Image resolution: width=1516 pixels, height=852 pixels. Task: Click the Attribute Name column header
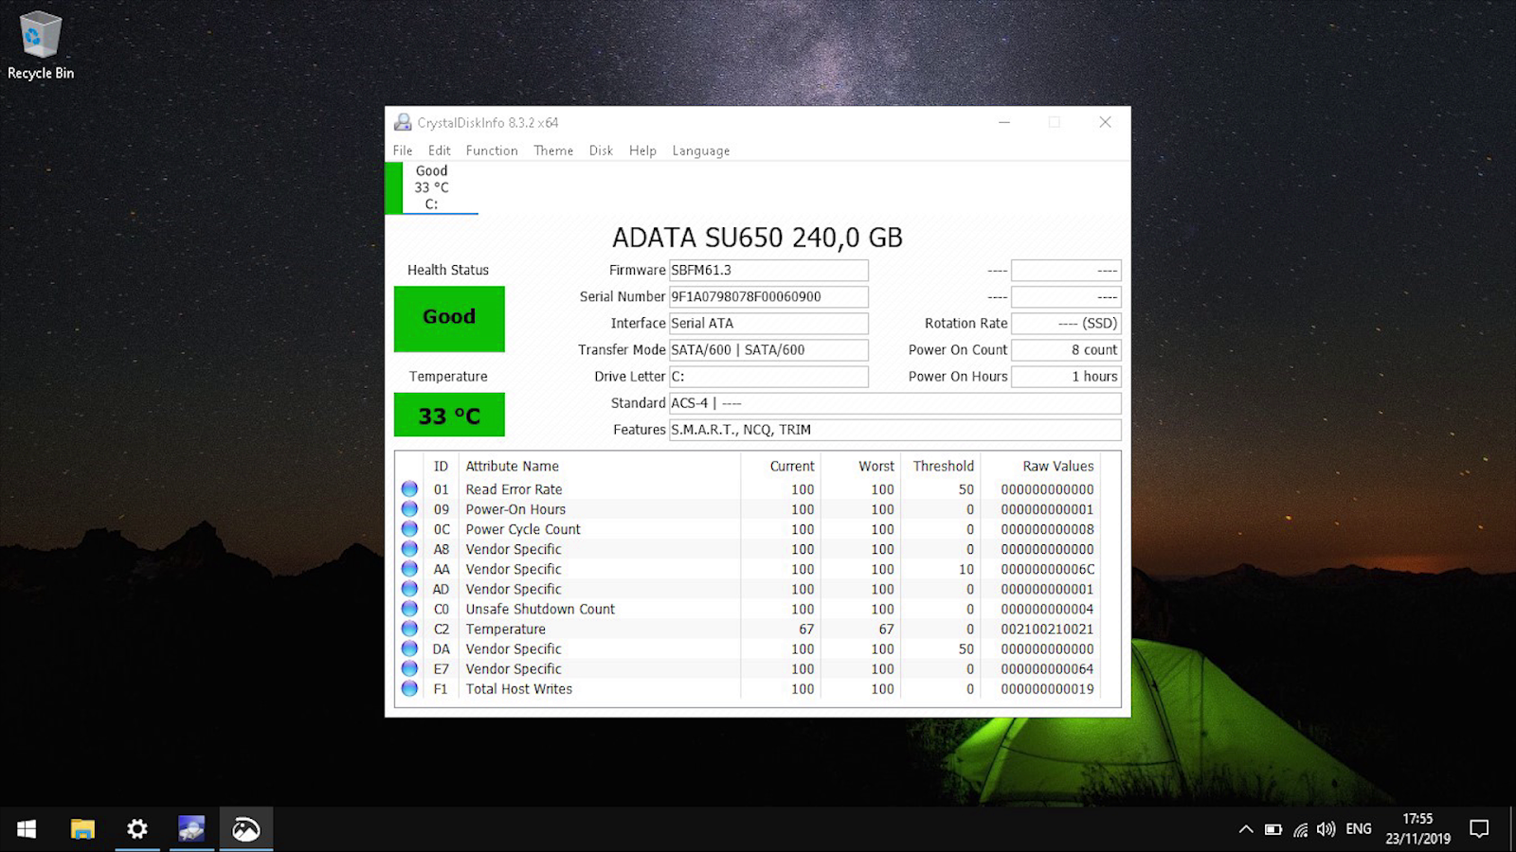[x=512, y=466]
